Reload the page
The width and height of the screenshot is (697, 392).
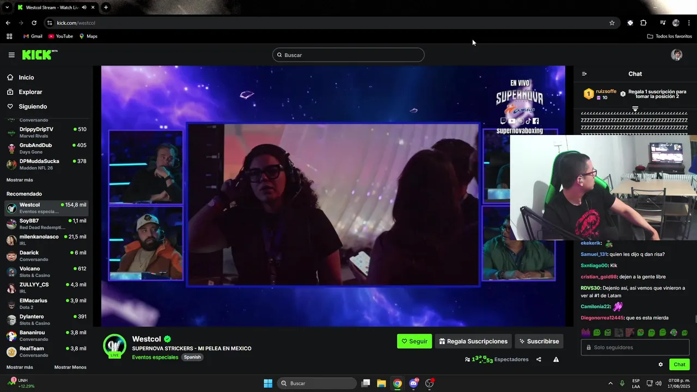point(34,23)
